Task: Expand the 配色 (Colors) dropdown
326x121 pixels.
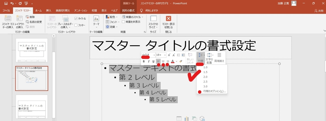Action: 112,17
